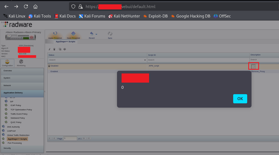Open the Revert dropdown arrow
Viewport: 279px width, 155px height.
pyautogui.click(x=96, y=34)
